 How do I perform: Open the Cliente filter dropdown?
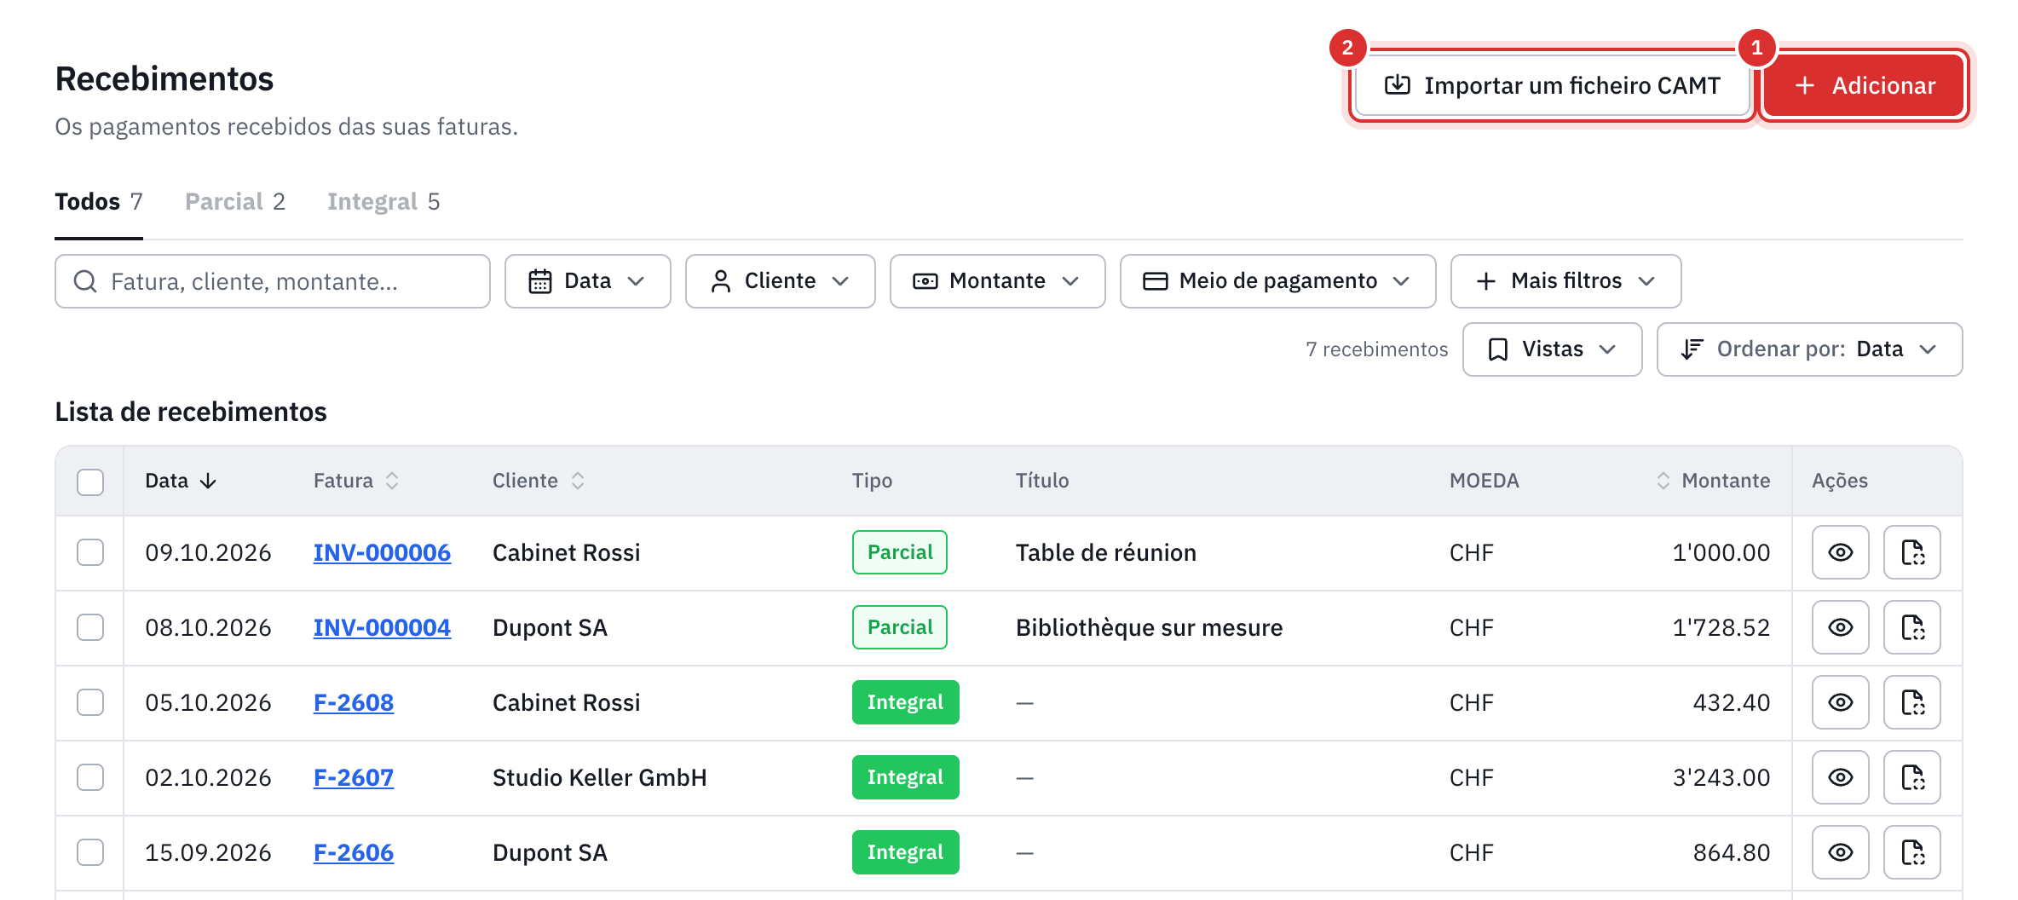(x=780, y=281)
